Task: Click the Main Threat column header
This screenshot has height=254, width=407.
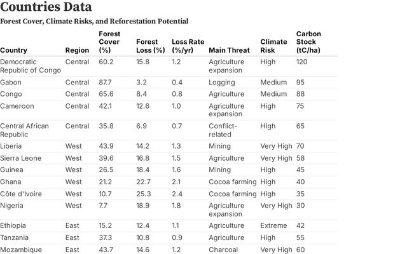Action: click(x=225, y=50)
